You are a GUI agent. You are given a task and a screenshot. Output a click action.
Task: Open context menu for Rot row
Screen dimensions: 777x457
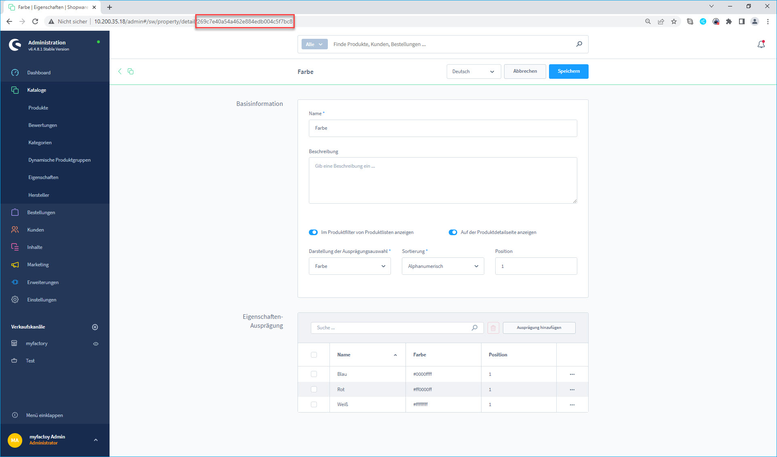[572, 390]
